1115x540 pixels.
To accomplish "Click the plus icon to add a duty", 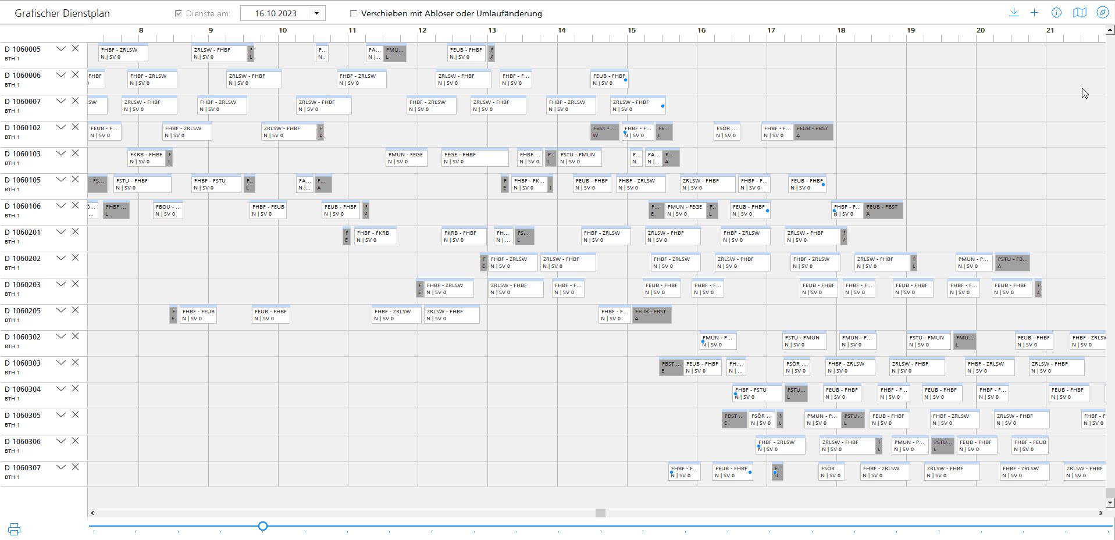I will click(1034, 13).
